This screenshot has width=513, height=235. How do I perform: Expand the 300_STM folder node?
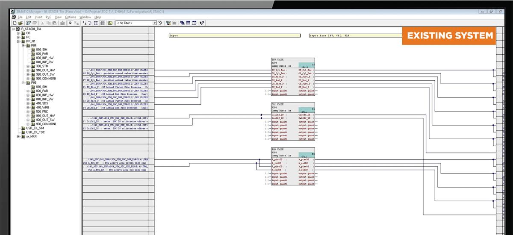pyautogui.click(x=28, y=66)
